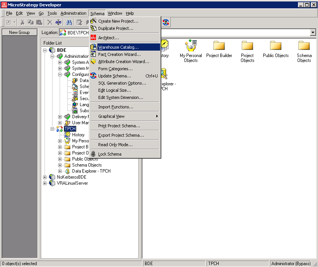Click the binoculars Search toolbar icon
The height and width of the screenshot is (267, 318).
tap(69, 22)
